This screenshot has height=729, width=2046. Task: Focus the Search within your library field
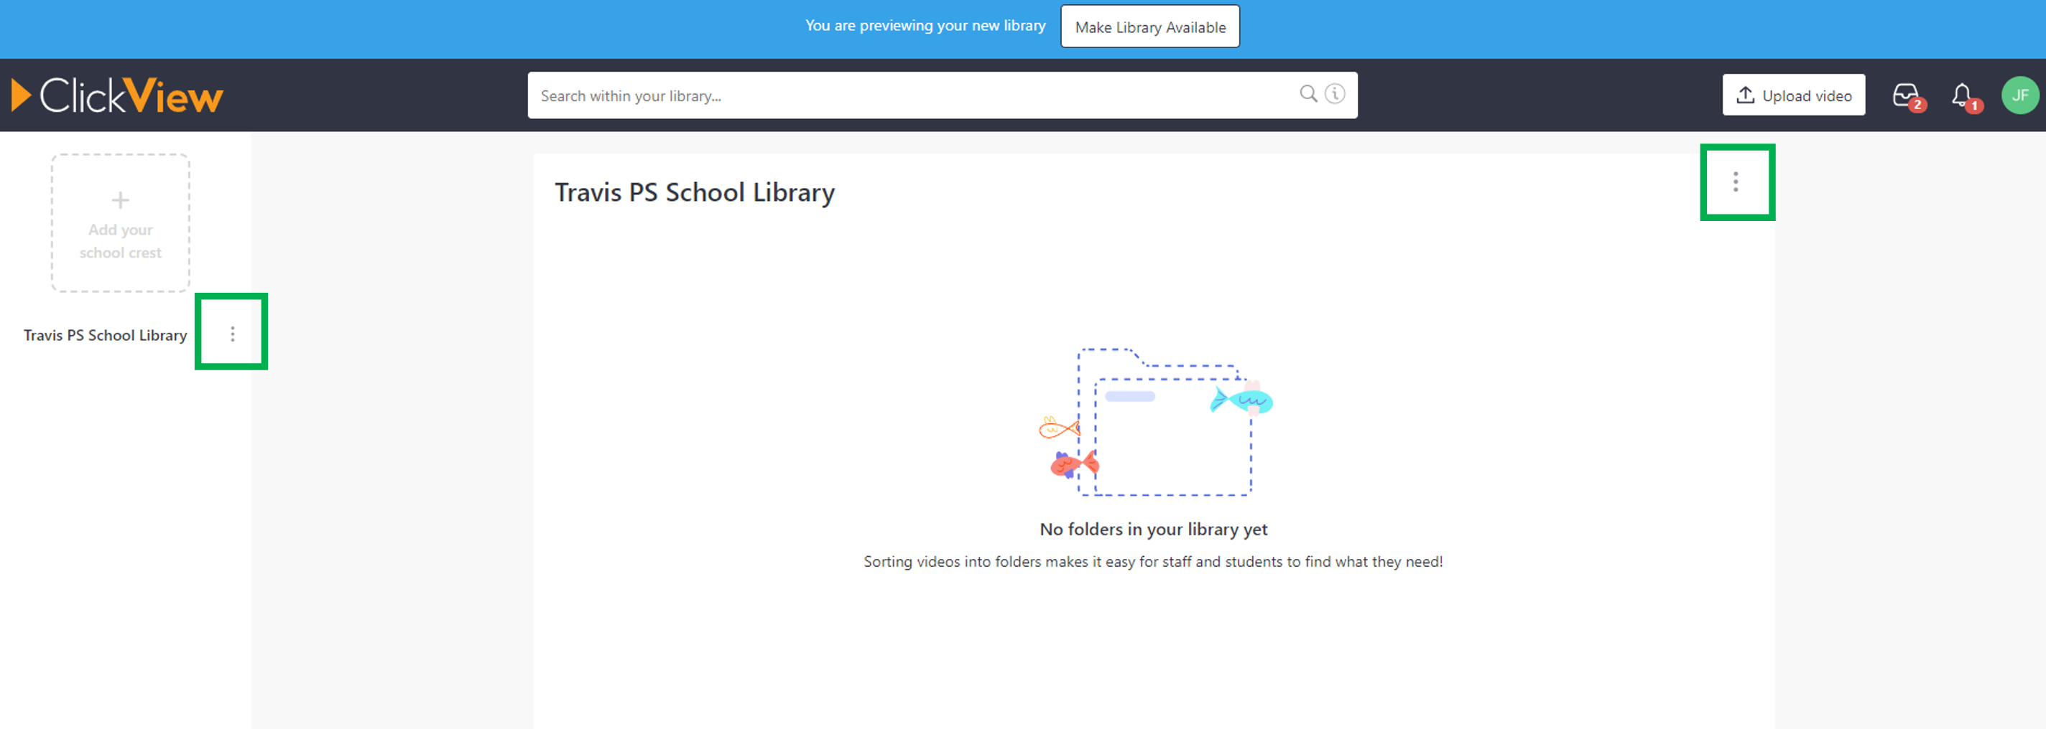click(x=942, y=95)
